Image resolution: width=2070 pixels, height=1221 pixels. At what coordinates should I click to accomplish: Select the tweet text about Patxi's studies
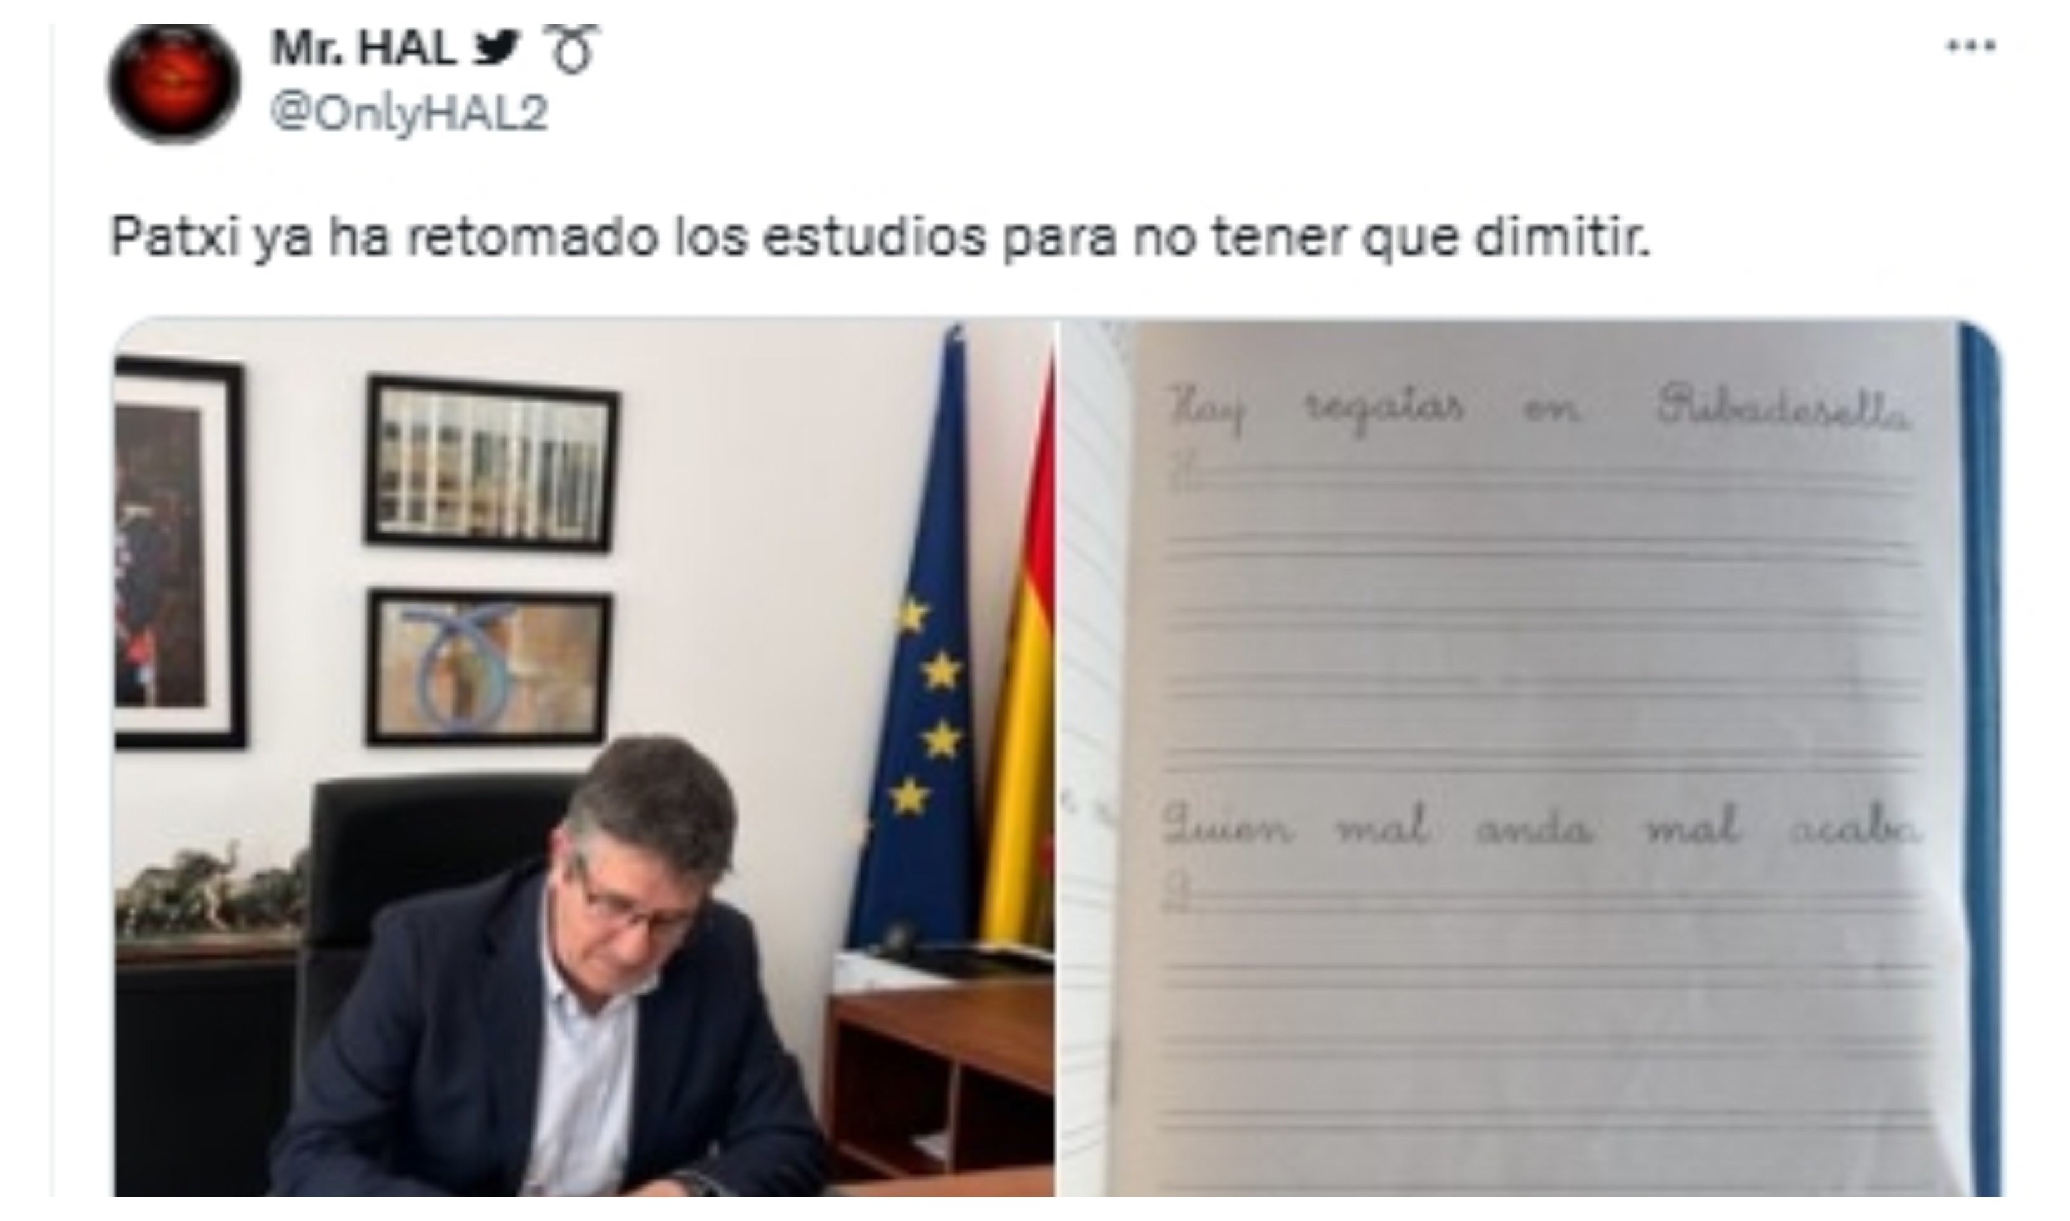coord(880,238)
